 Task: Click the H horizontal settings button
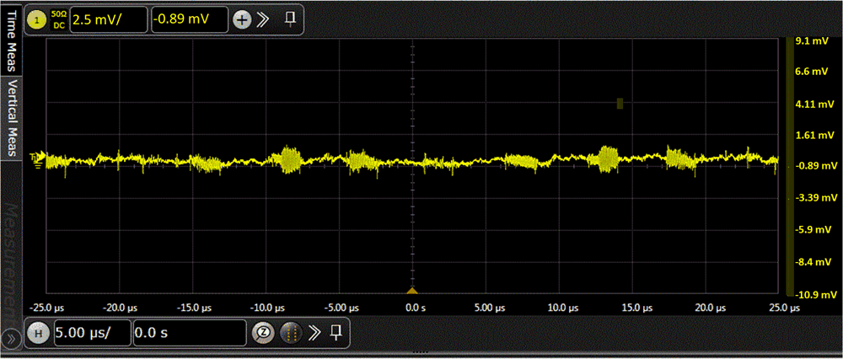pos(37,332)
